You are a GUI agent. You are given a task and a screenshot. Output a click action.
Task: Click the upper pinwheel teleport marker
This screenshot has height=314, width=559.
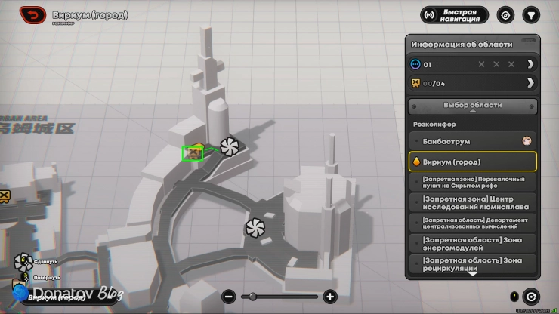[229, 146]
